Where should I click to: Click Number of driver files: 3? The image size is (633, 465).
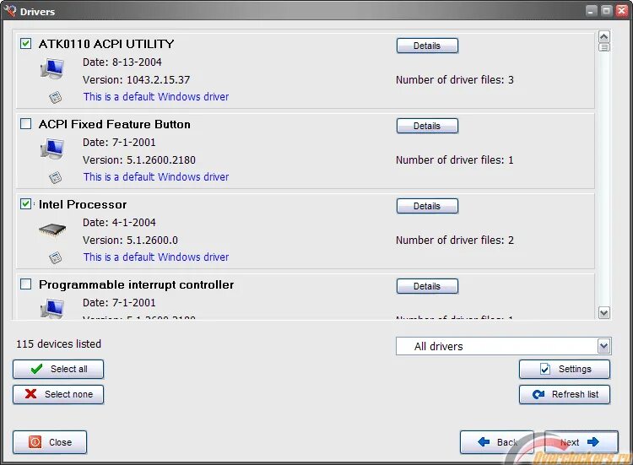455,80
